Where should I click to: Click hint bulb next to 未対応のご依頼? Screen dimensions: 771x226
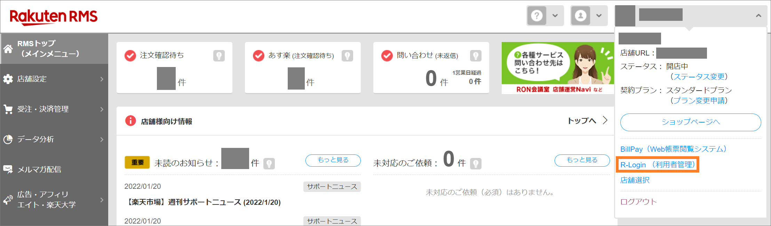[476, 163]
